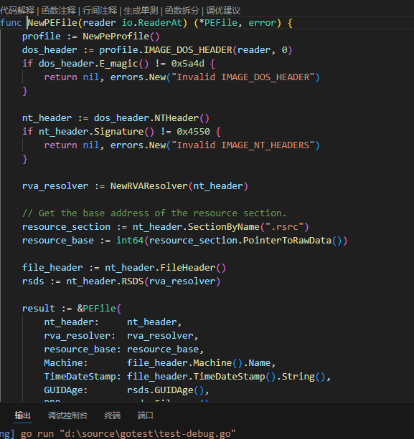This screenshot has width=414, height=439.
Task: Open the 终端 panel tab
Action: [x=112, y=415]
